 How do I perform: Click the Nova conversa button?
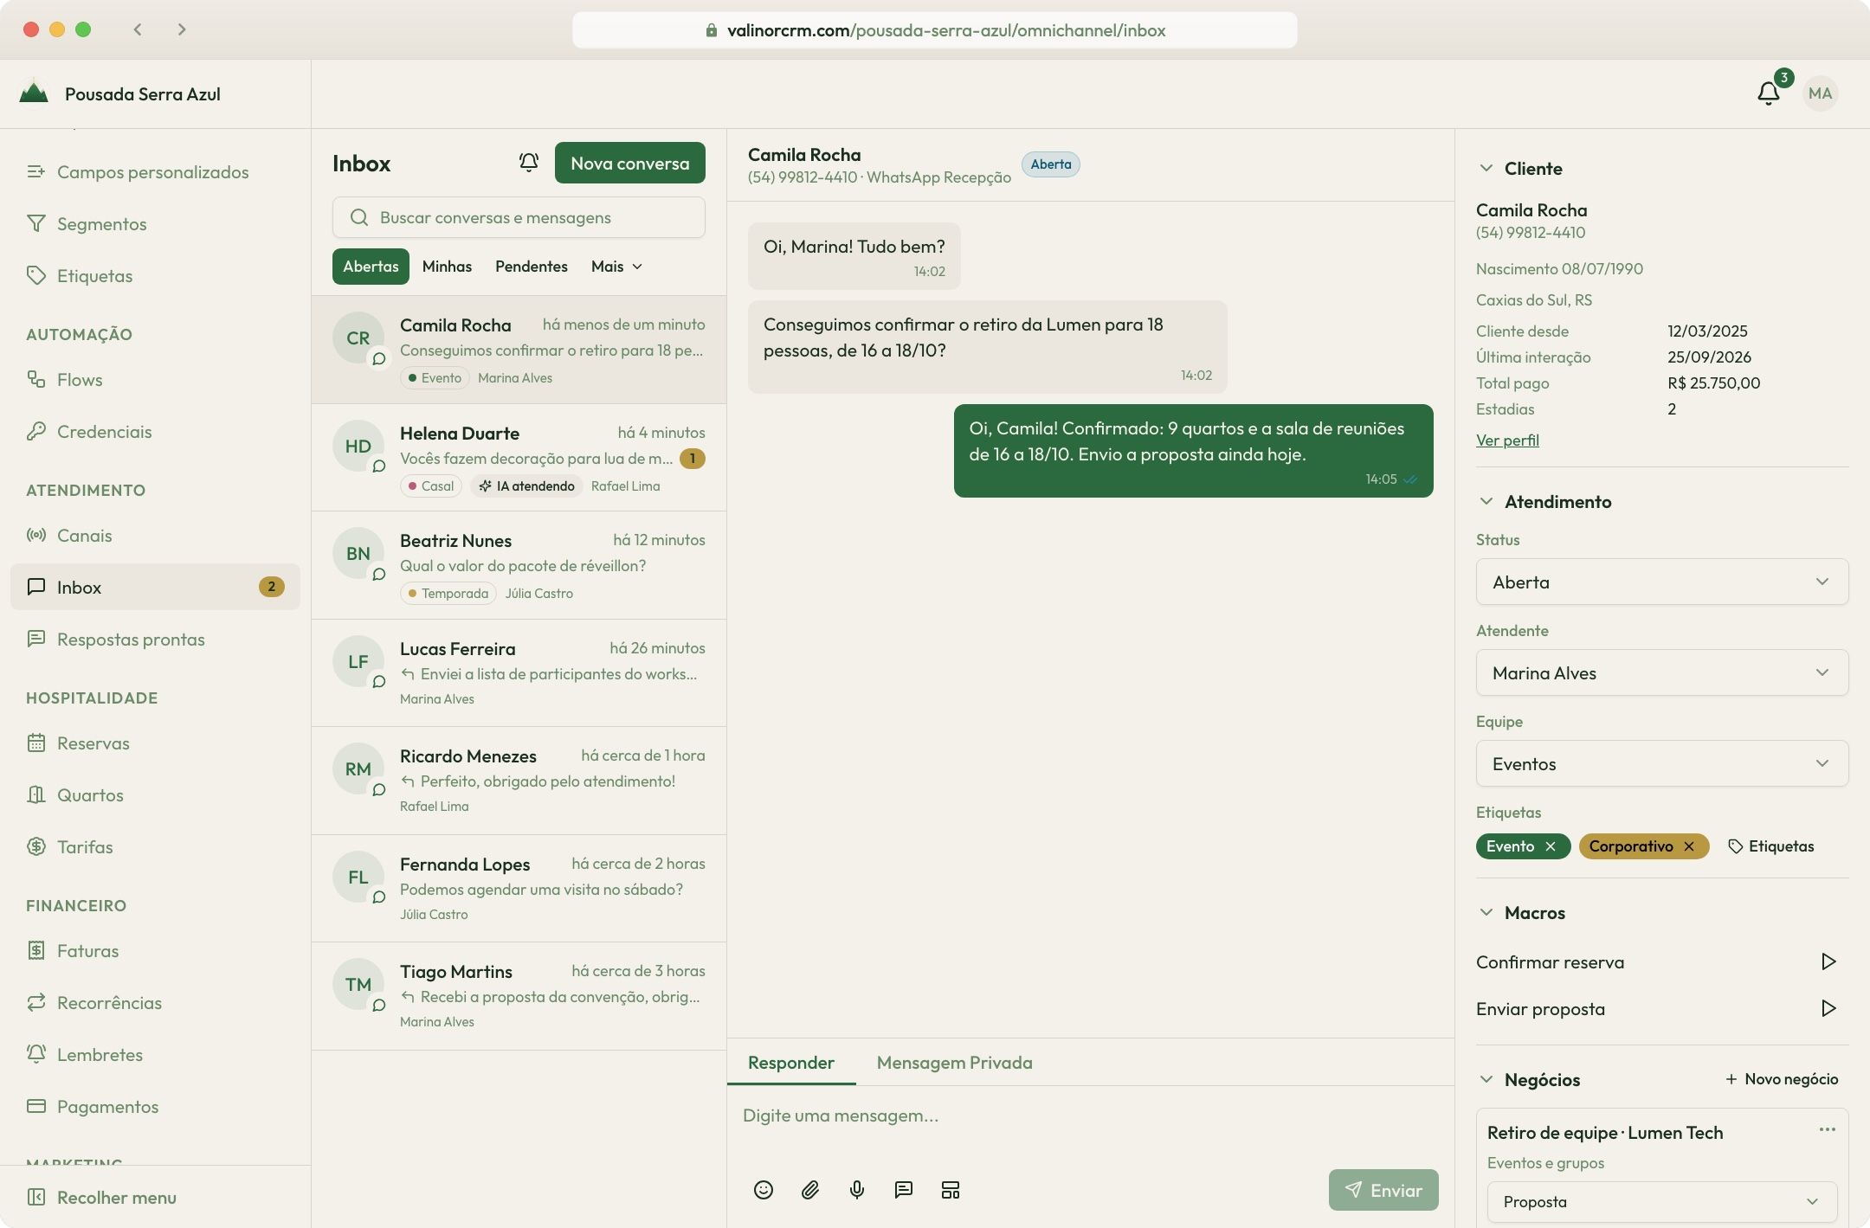(x=630, y=163)
